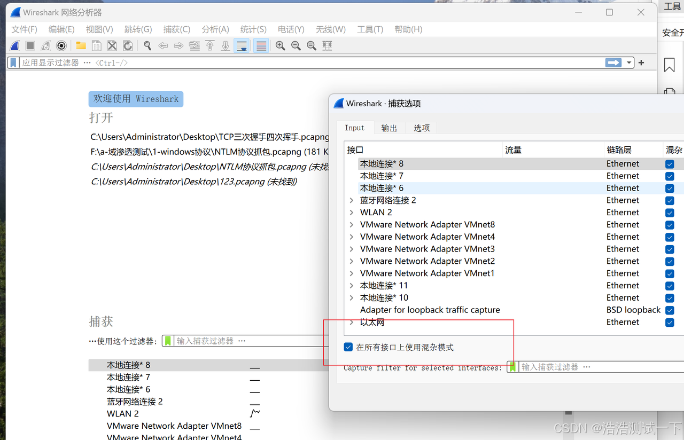
Task: Click the display filter input field
Action: pyautogui.click(x=312, y=62)
